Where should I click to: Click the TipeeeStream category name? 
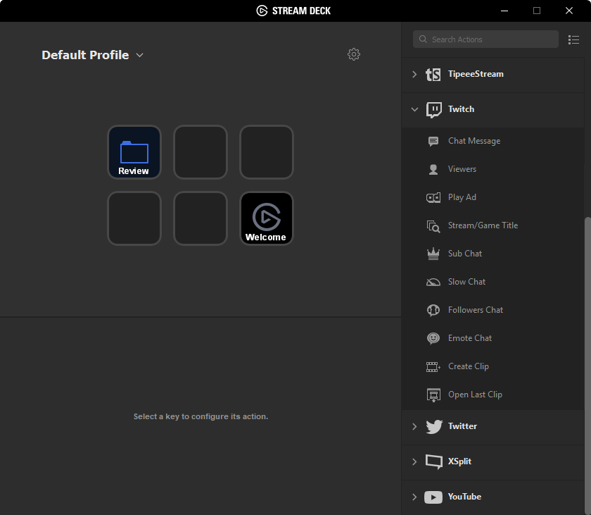pyautogui.click(x=476, y=74)
